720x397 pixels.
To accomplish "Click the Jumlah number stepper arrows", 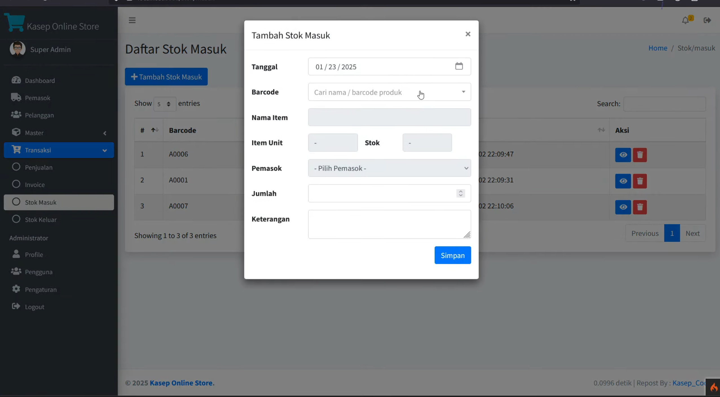I will (x=461, y=193).
